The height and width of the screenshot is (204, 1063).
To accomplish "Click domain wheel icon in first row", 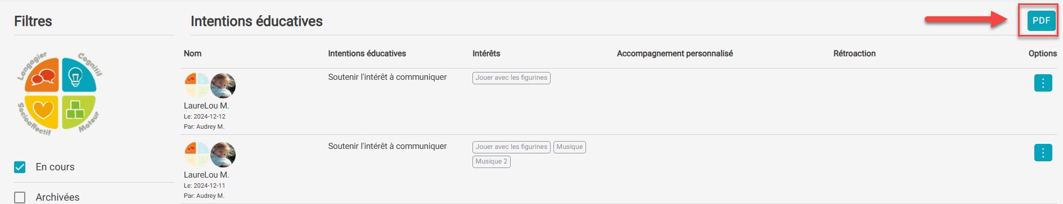I will [x=197, y=85].
